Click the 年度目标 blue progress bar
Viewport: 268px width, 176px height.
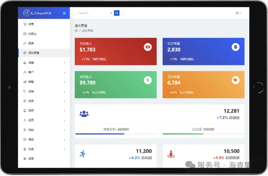100,134
